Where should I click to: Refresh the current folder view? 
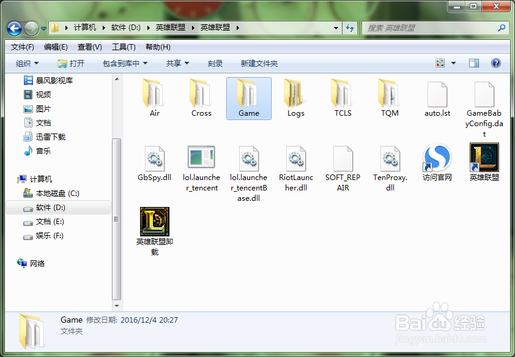[350, 28]
